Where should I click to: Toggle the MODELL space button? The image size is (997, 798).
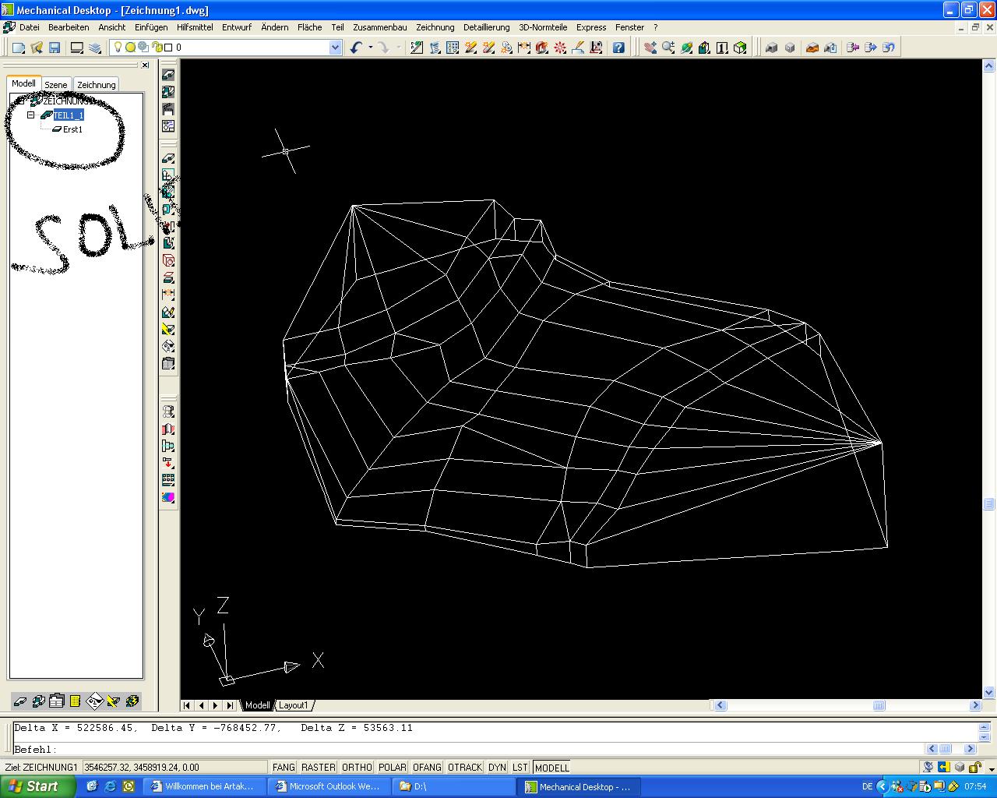tap(551, 768)
